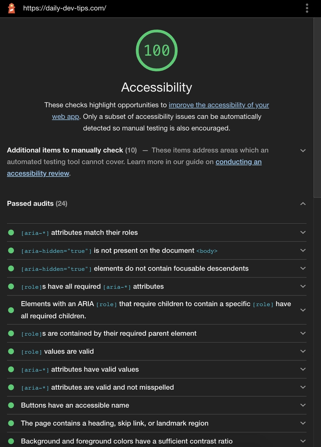Click the green dot beside the ARIA required children audit

pyautogui.click(x=11, y=310)
